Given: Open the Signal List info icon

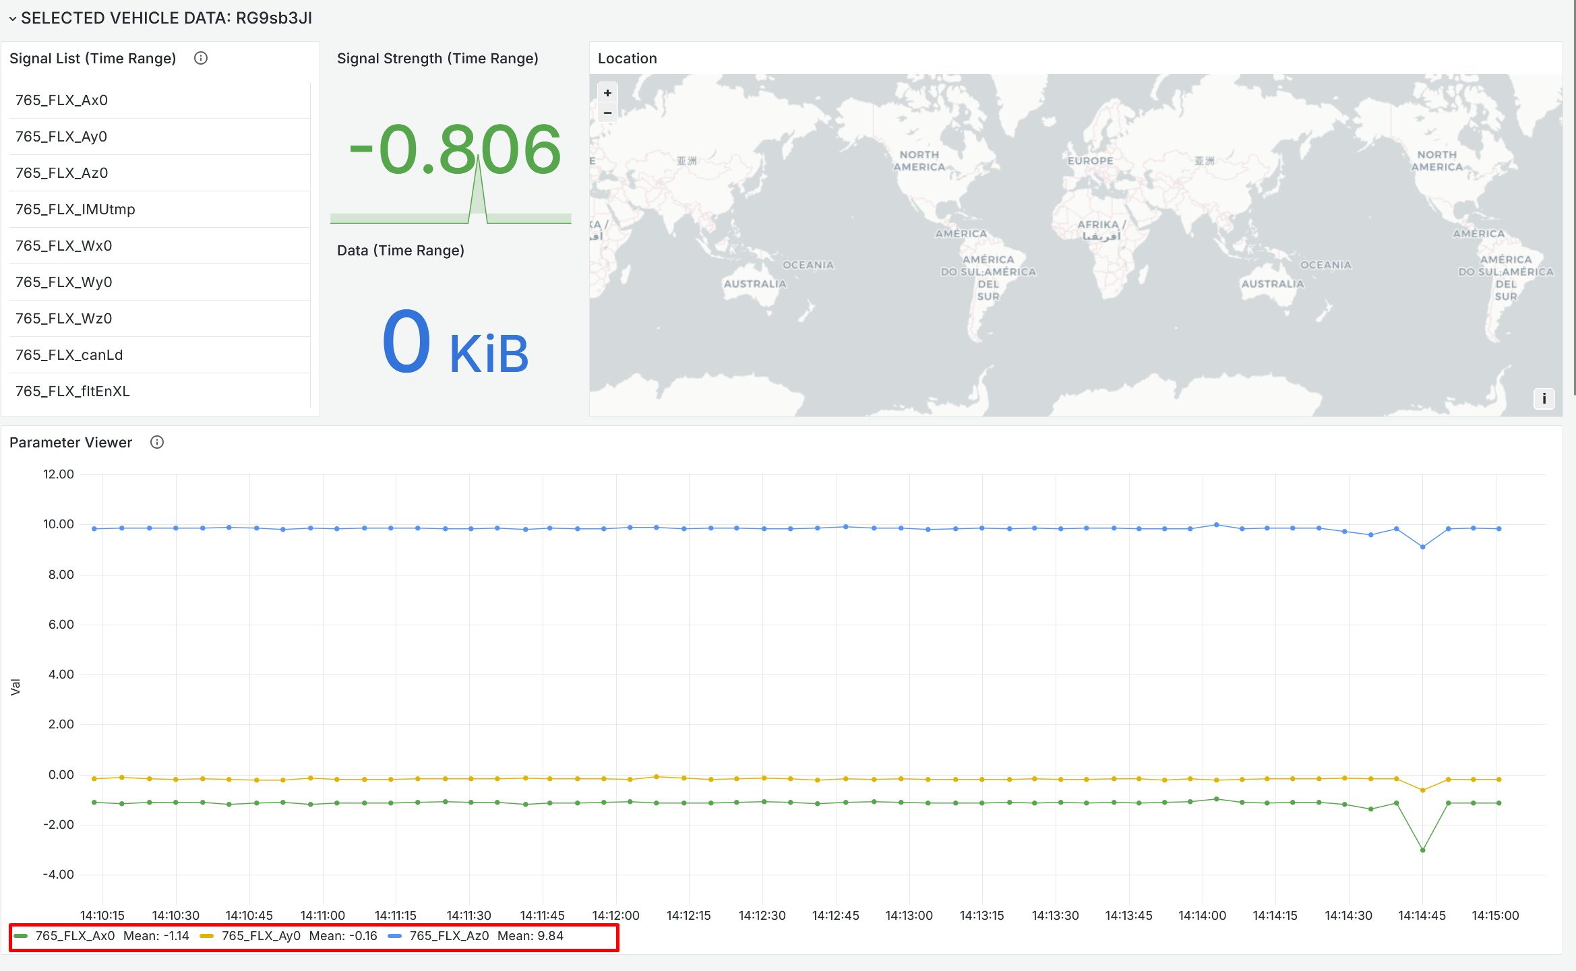Looking at the screenshot, I should pyautogui.click(x=201, y=59).
